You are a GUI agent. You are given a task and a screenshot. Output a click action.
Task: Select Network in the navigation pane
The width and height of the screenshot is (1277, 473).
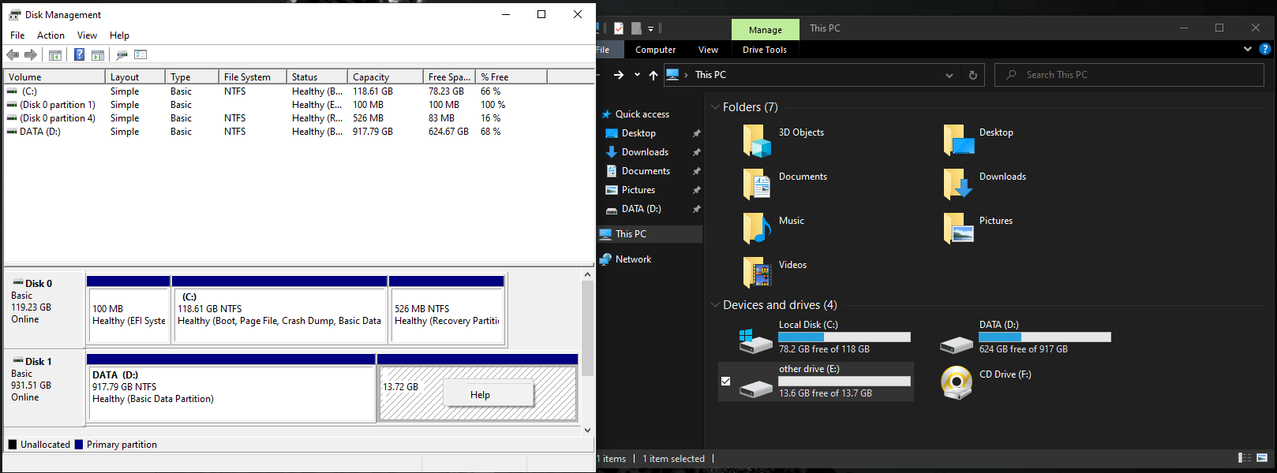633,259
